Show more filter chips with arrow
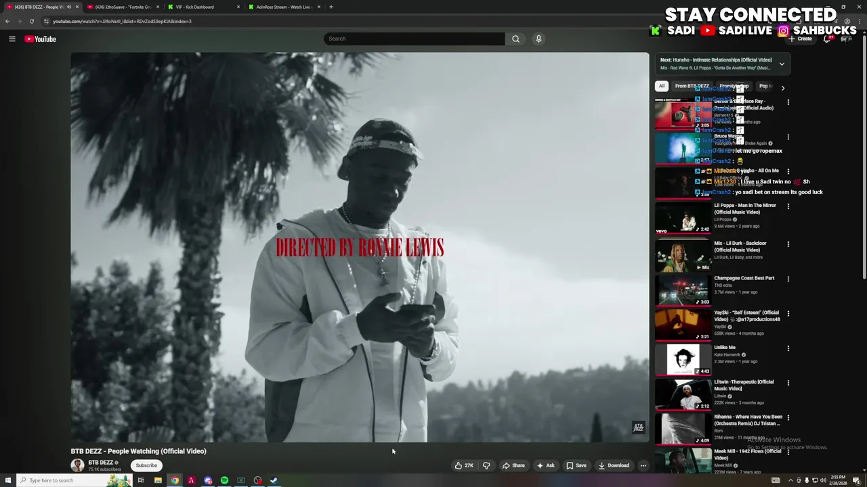The image size is (867, 487). click(782, 88)
